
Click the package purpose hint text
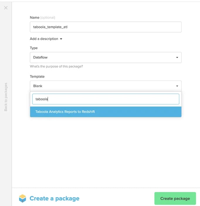coord(56,66)
